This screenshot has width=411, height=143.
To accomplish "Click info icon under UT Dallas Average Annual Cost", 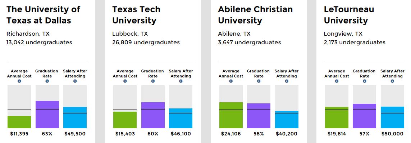I will [x=19, y=81].
